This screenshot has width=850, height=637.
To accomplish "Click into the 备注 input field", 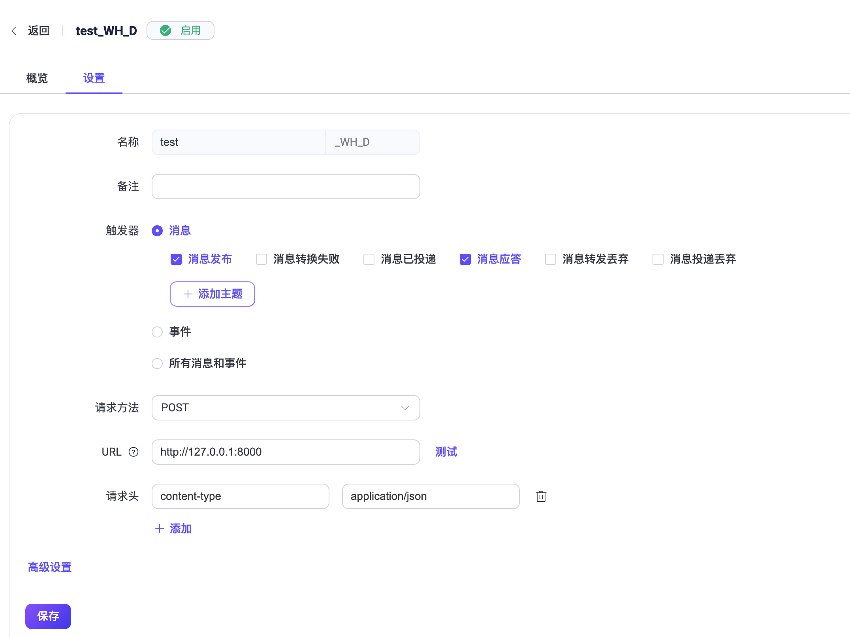I will (286, 187).
